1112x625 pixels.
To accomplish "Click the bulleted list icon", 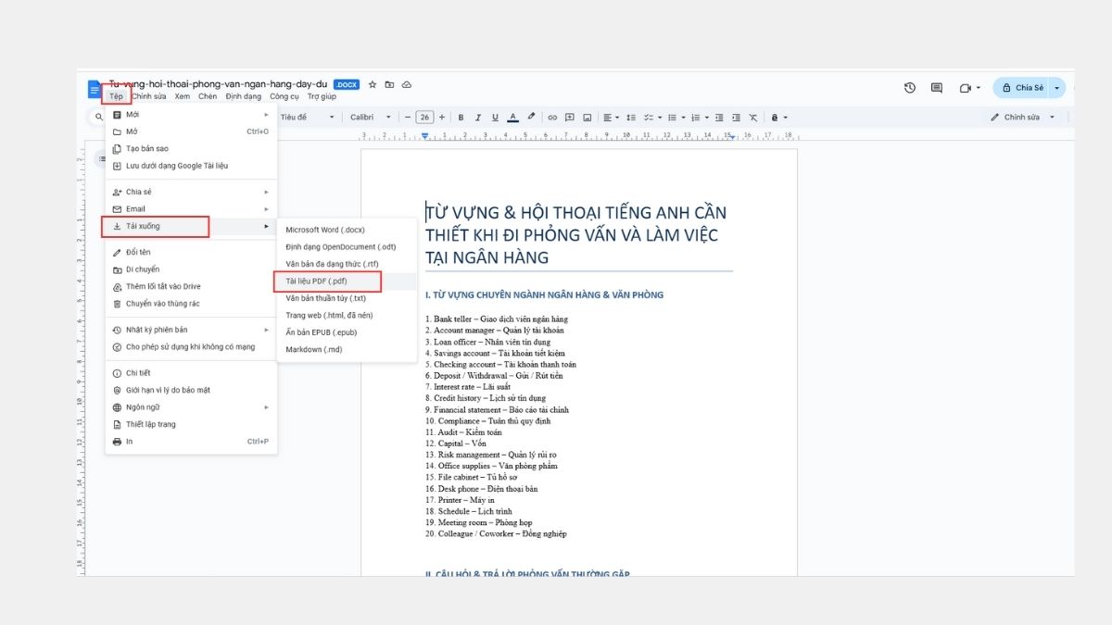I will coord(672,118).
